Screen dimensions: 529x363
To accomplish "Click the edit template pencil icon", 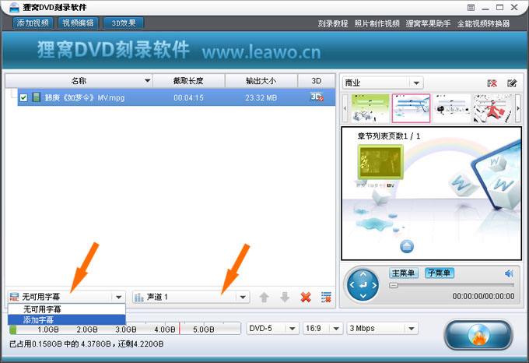I will [512, 83].
